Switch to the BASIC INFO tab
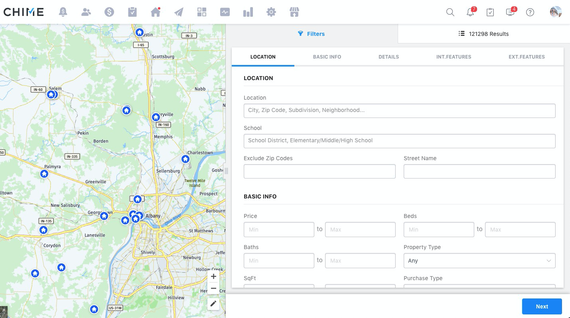The height and width of the screenshot is (318, 570). 327,57
